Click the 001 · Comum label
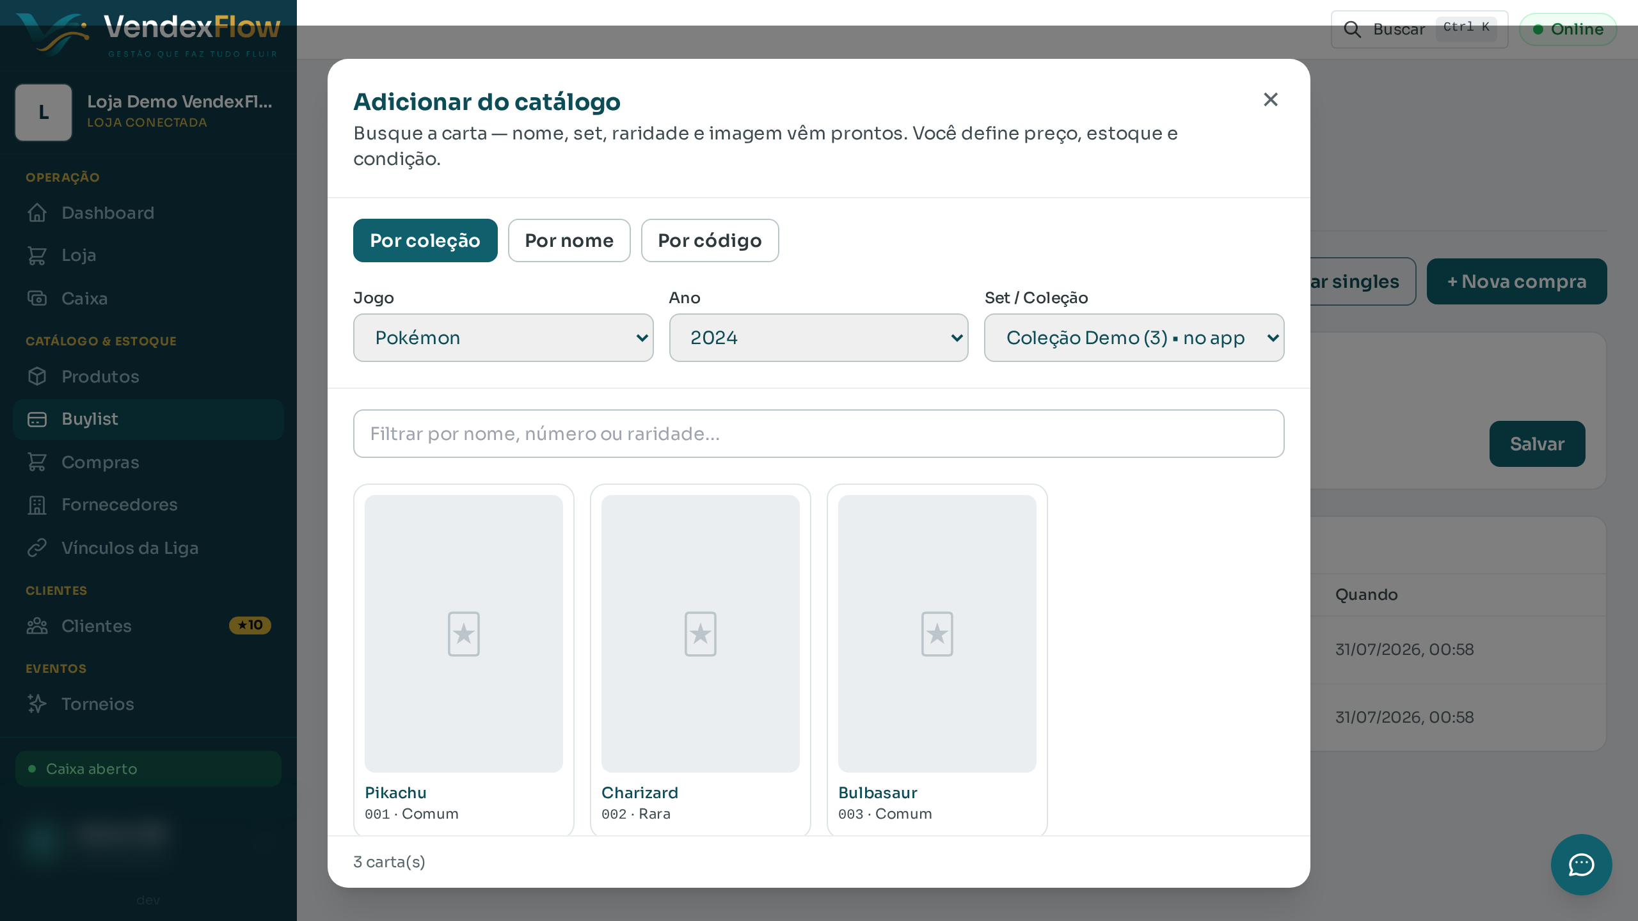 click(411, 814)
